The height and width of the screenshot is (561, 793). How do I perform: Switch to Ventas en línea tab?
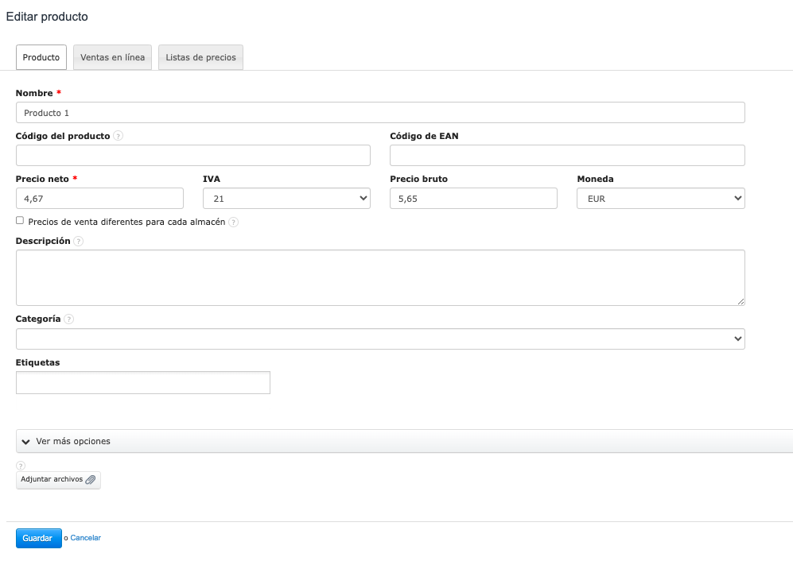point(112,57)
